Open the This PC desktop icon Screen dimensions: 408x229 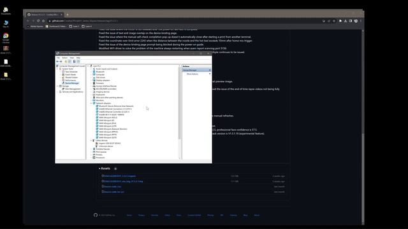(x=6, y=24)
